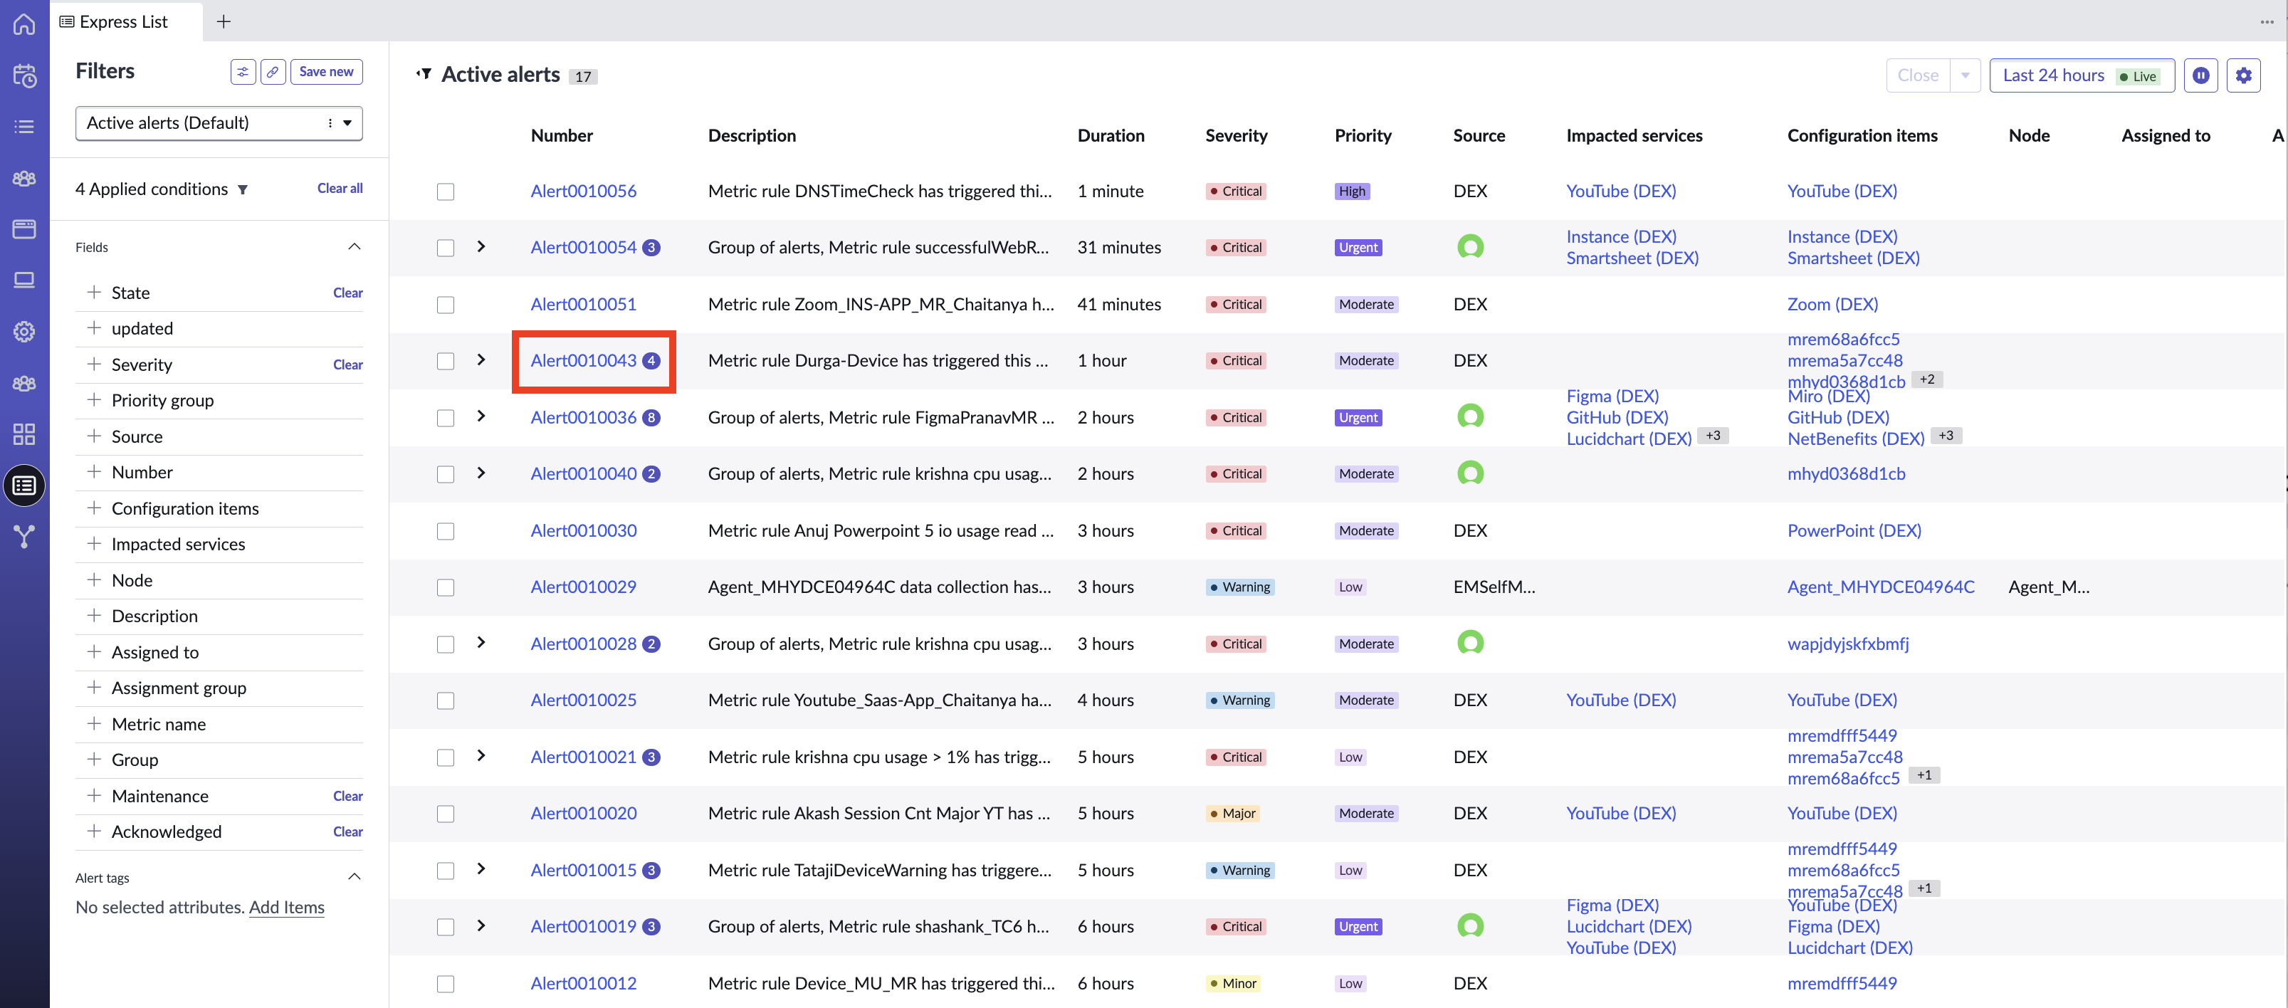Toggle filter panel funnel icon beside Active alerts

(424, 75)
